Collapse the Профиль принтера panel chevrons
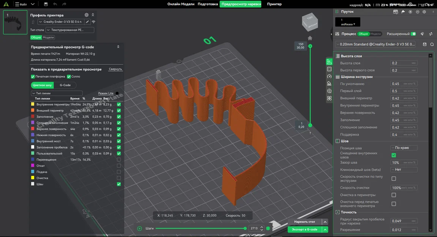The height and width of the screenshot is (237, 437). coord(93,15)
